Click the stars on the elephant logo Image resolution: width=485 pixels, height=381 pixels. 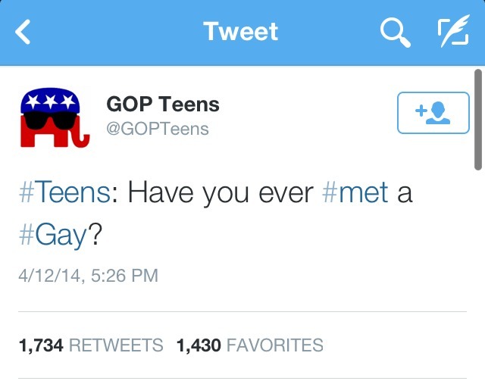point(48,100)
